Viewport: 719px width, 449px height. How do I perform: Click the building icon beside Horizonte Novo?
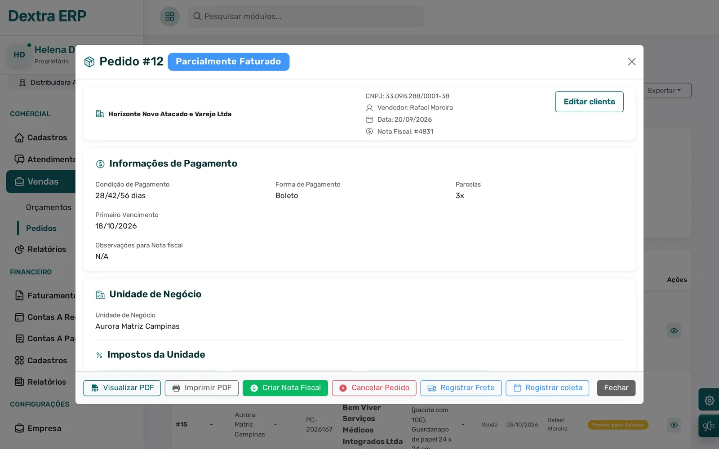coord(100,114)
